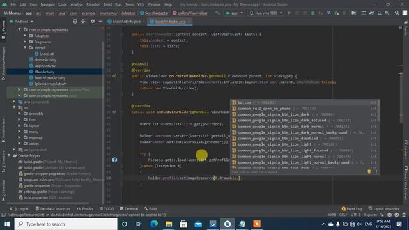Select the 'button' suggestion in completion list
Viewport: 409px width, 230px height.
pos(304,102)
